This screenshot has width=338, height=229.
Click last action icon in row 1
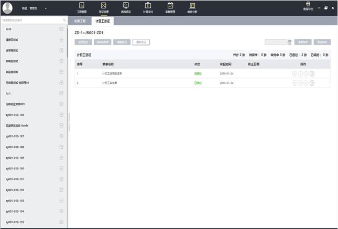[312, 74]
